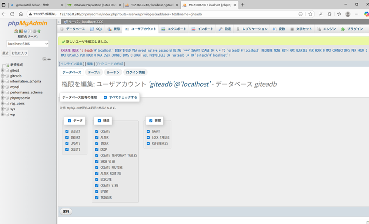Click the log out door icon
The image size is (369, 224).
[21, 31]
